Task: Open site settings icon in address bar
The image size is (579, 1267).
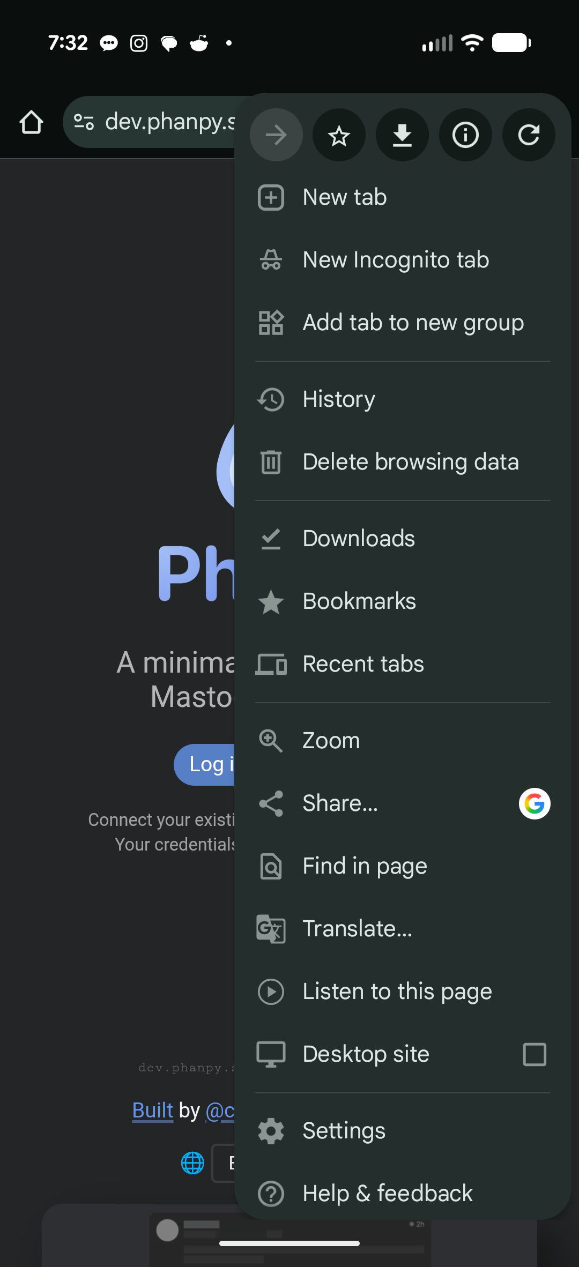Action: click(84, 122)
